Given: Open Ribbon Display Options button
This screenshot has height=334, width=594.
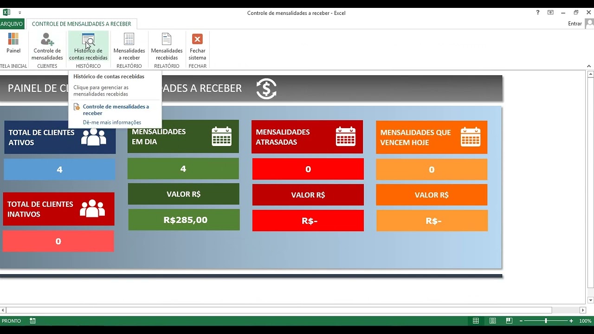Looking at the screenshot, I should 550,13.
